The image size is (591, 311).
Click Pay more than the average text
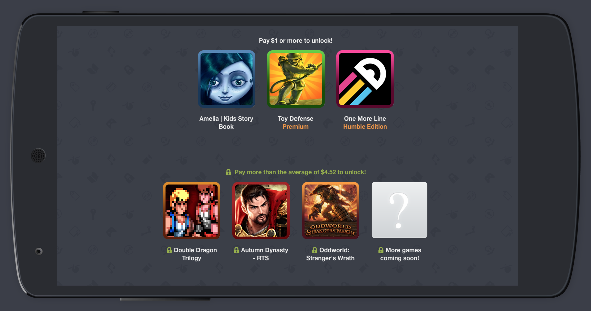300,172
